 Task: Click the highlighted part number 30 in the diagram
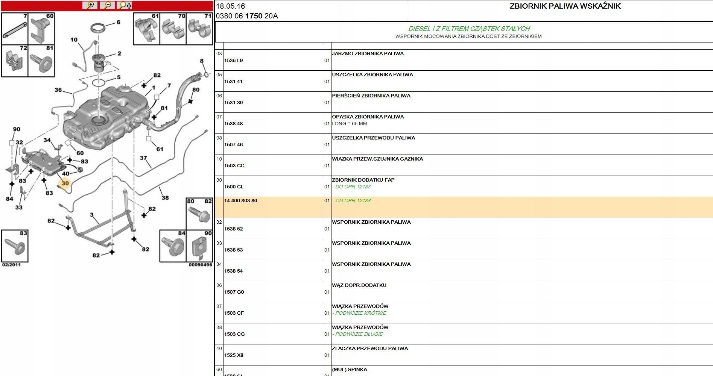coord(65,183)
